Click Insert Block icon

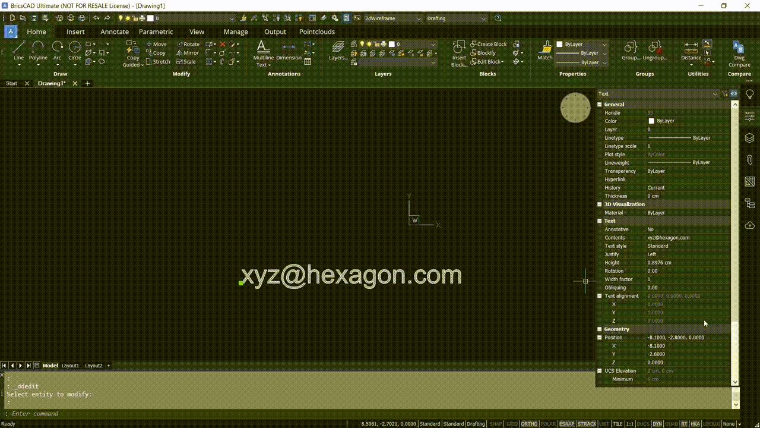click(459, 53)
